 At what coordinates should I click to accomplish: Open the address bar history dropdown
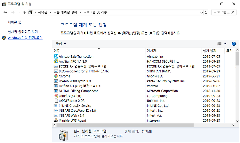point(202,13)
